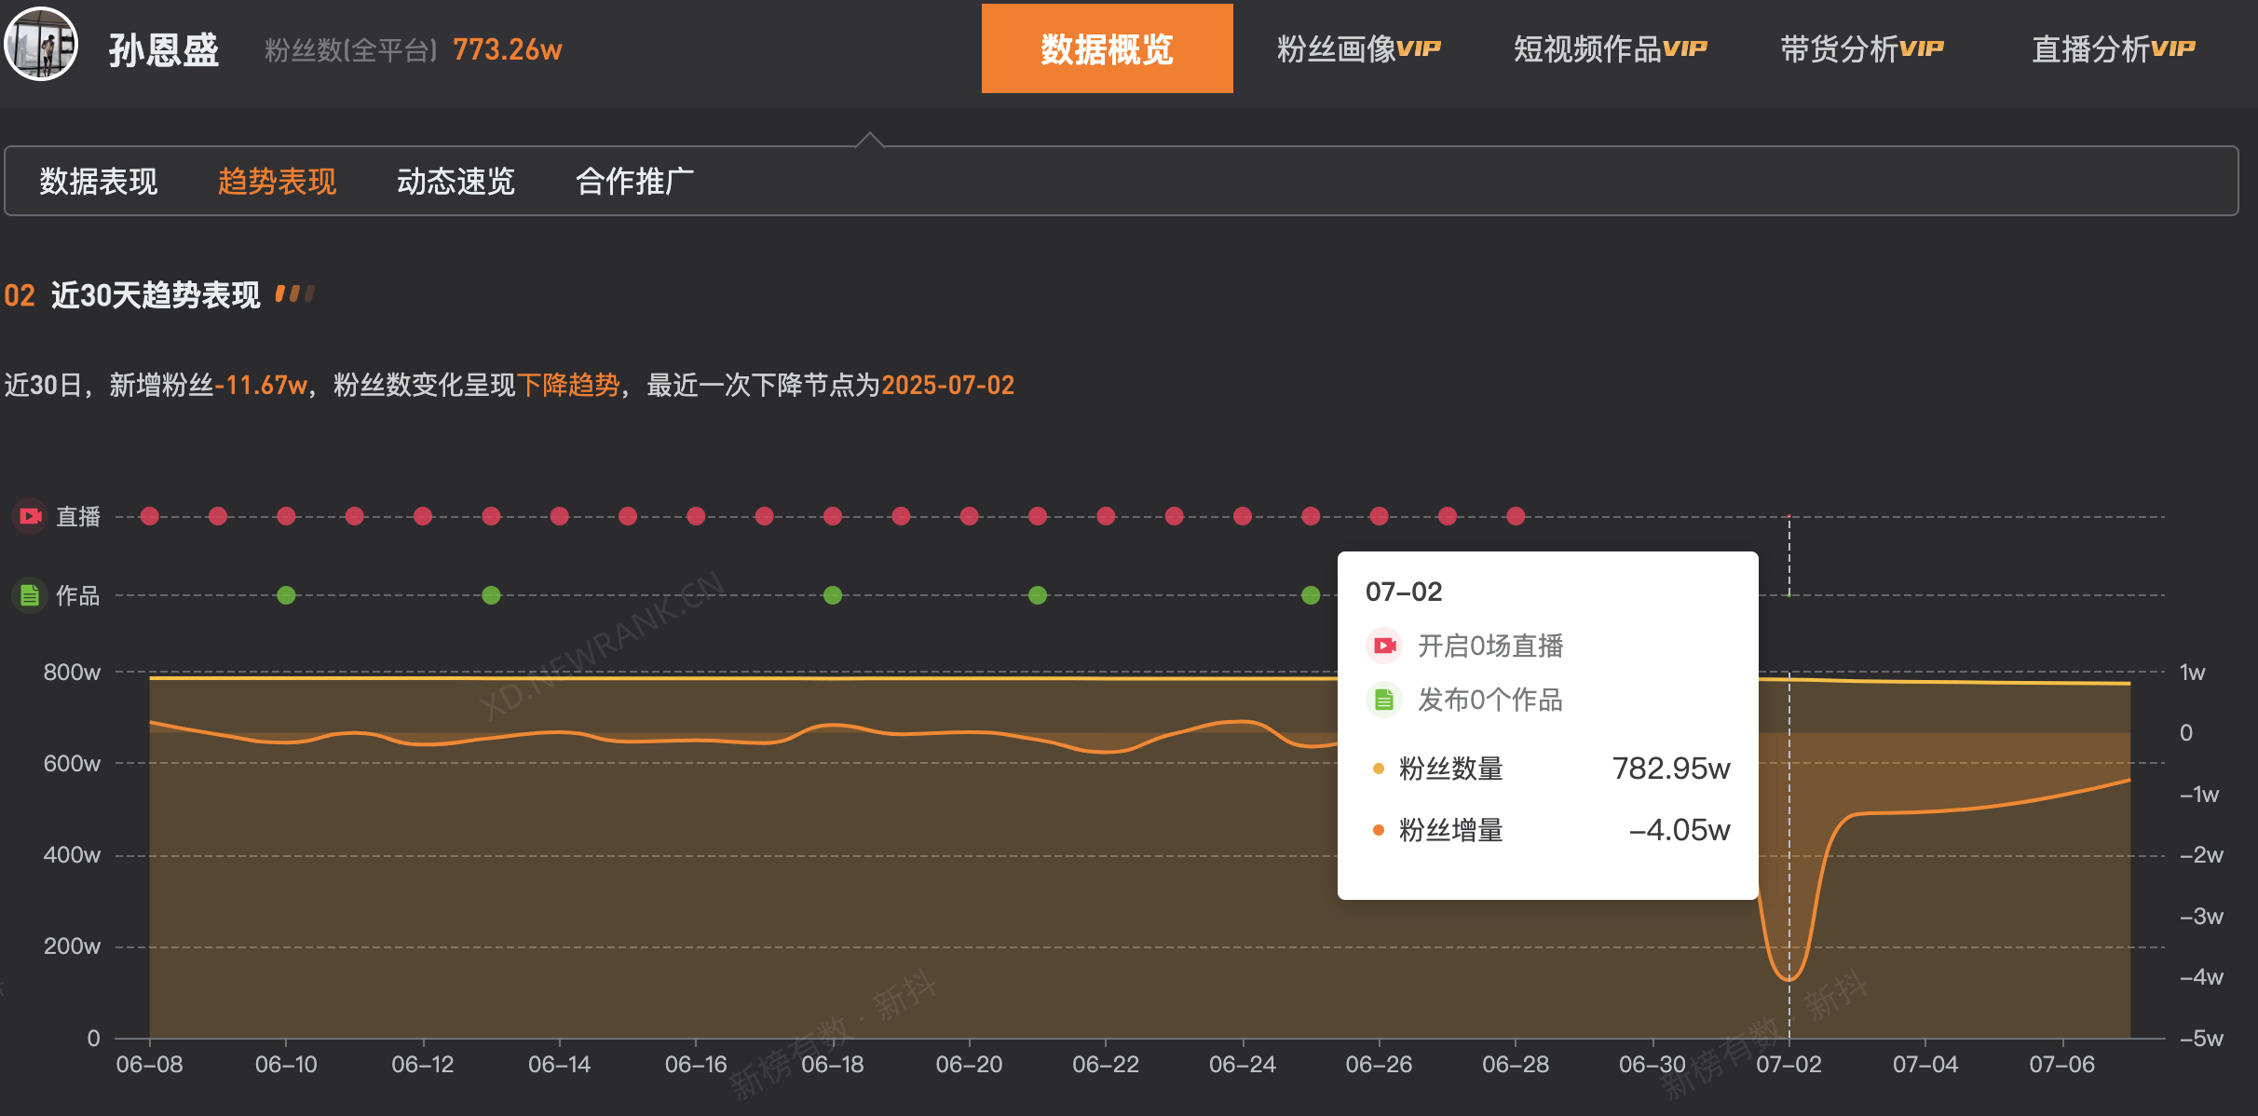The image size is (2258, 1116).
Task: Click the green works dot on 06-21
Action: click(1038, 595)
